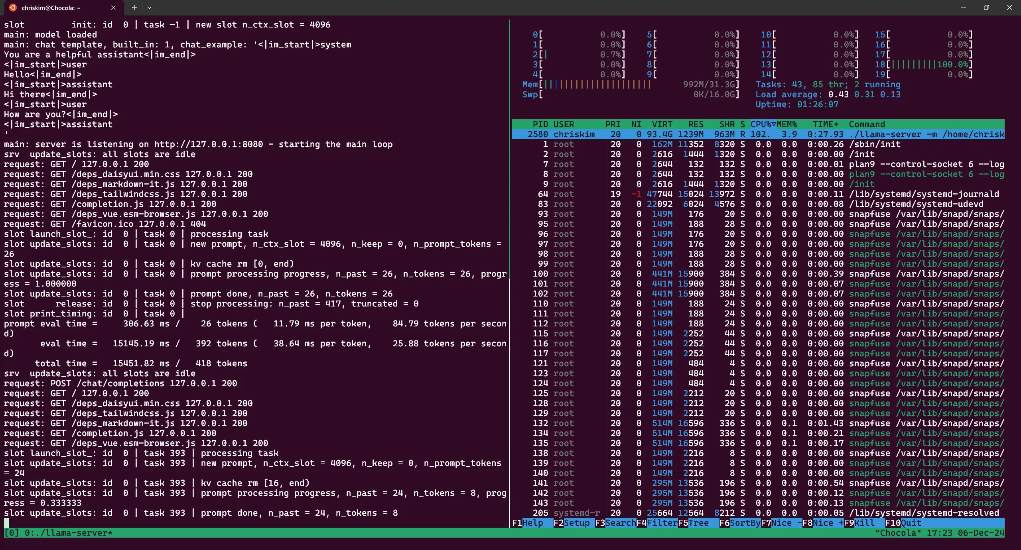Select the /sbin/init process row PID 1
The height and width of the screenshot is (550, 1021).
[758, 144]
